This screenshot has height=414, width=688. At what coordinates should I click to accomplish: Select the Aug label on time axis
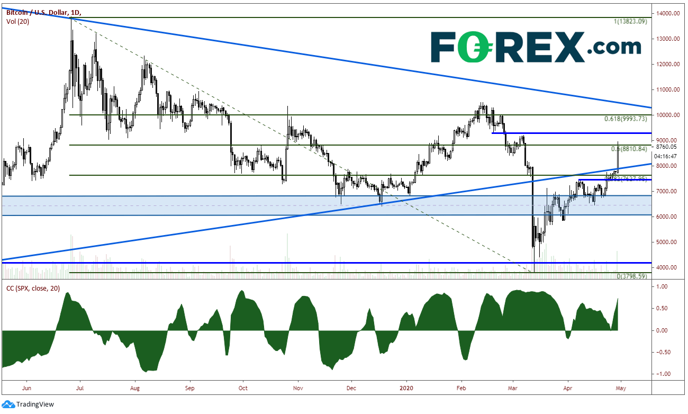[x=134, y=388]
